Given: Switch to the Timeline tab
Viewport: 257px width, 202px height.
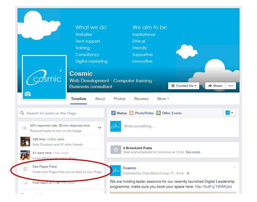Looking at the screenshot, I should 78,99.
